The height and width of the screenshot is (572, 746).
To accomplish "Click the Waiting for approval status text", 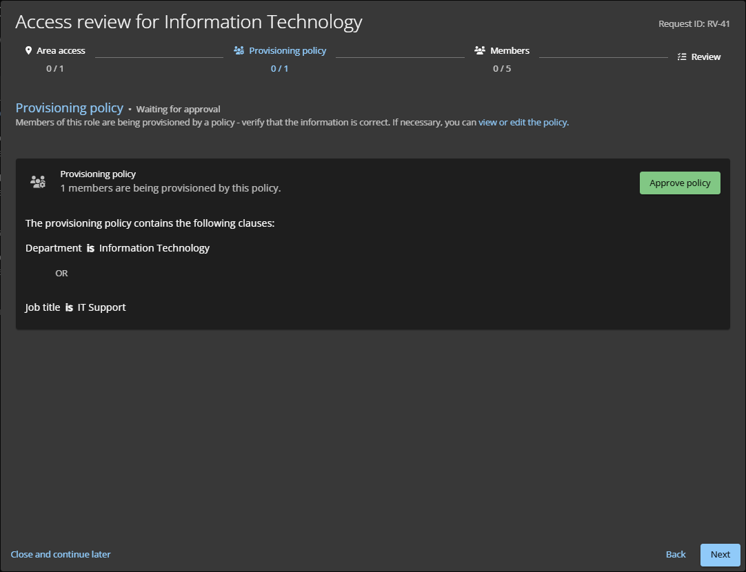I will [x=178, y=110].
